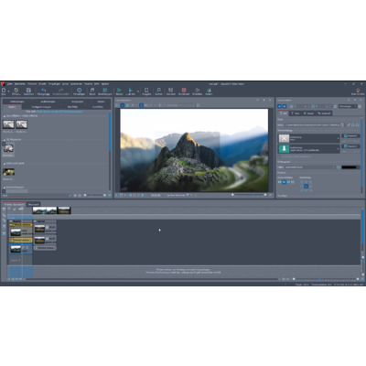
Task: Open the Text tab in properties panel
Action: pos(295,113)
